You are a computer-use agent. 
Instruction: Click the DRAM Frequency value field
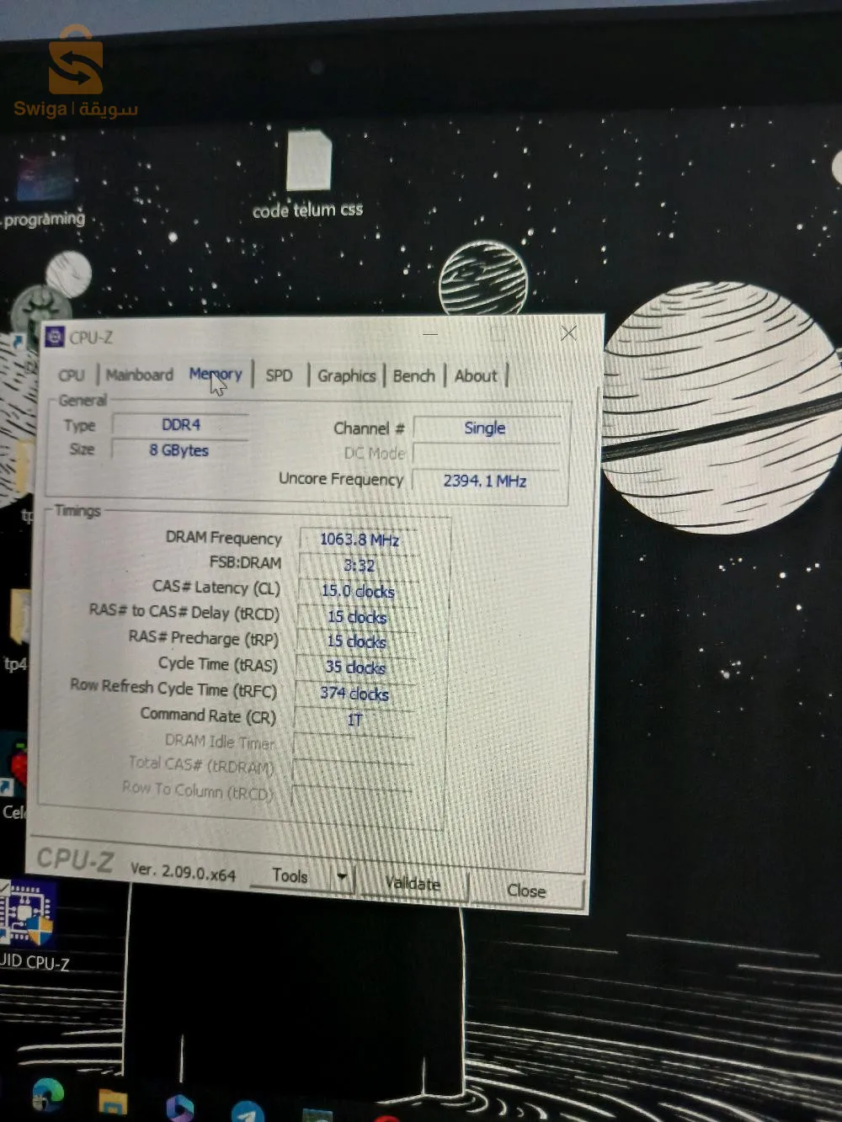click(360, 540)
